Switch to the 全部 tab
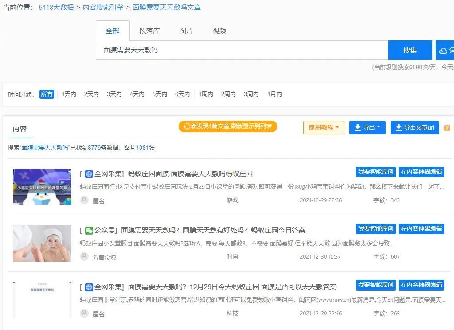 point(113,31)
